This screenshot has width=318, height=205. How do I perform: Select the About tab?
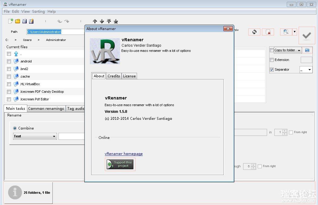[99, 76]
